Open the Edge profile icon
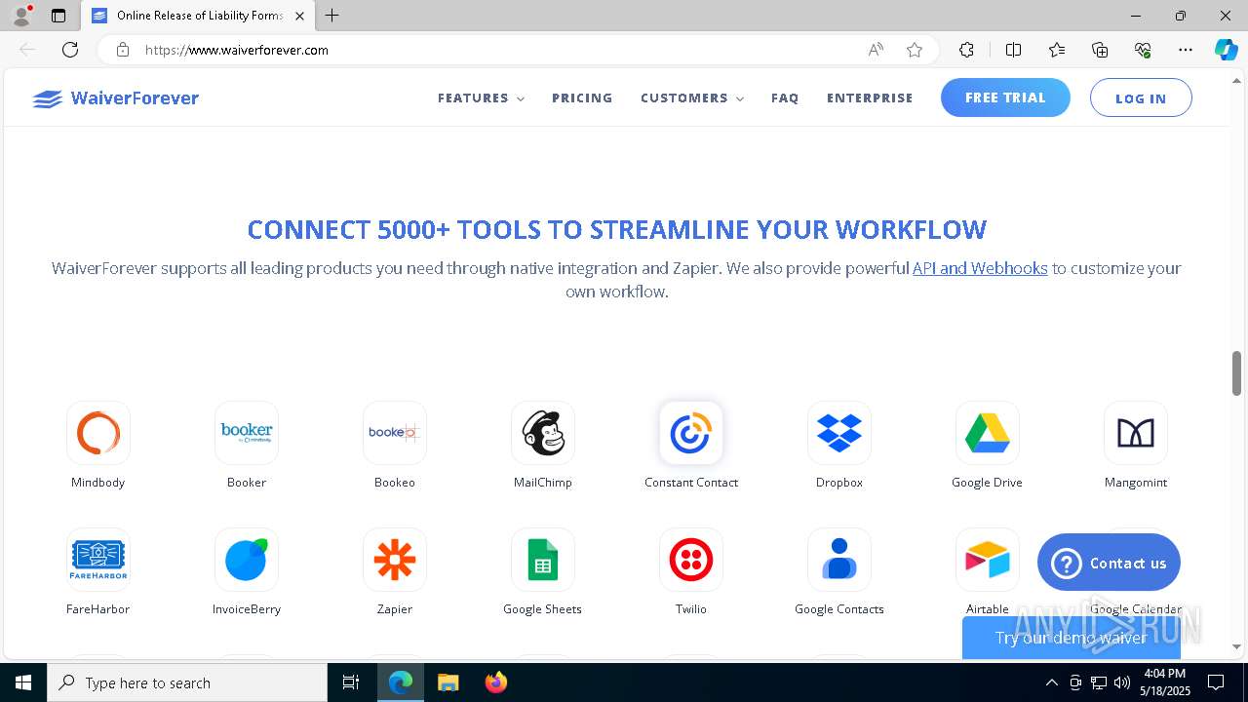Image resolution: width=1248 pixels, height=702 pixels. [21, 15]
